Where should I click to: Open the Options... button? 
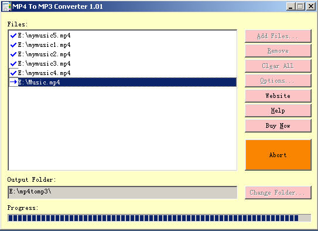point(278,81)
